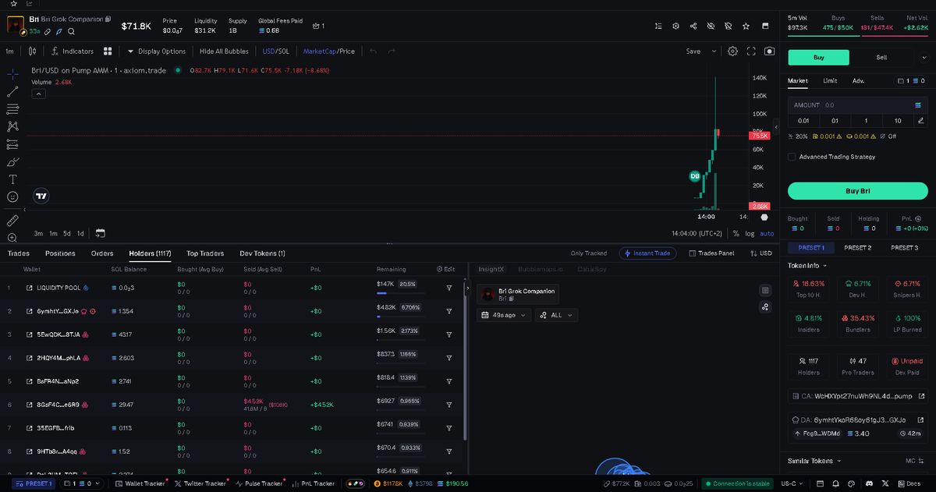The height and width of the screenshot is (492, 936).
Task: Toggle log scale on chart
Action: 750,233
